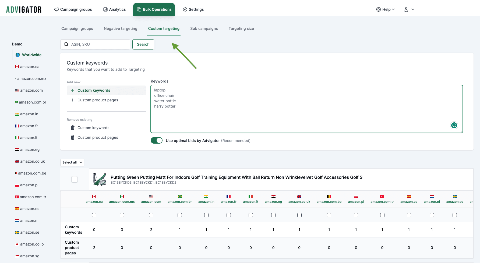
Task: Click the France flag in the sidebar
Action: pyautogui.click(x=17, y=126)
